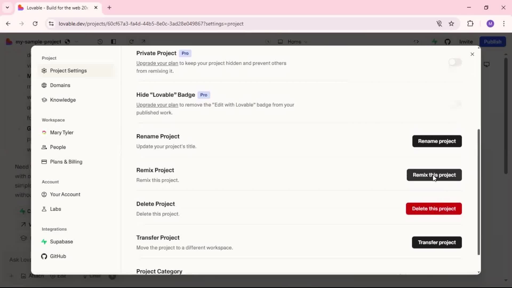Click the Supabase lightning icon in the top bar
This screenshot has height=288, width=512.
435,42
